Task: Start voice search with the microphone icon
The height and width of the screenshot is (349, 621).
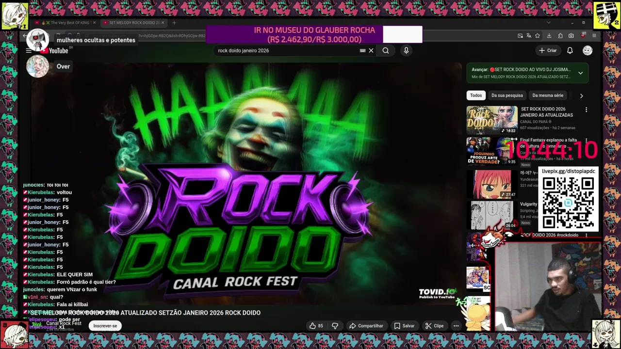Action: [406, 50]
